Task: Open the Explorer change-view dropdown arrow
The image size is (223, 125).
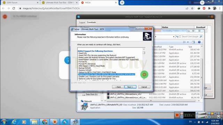Action: tap(188, 42)
